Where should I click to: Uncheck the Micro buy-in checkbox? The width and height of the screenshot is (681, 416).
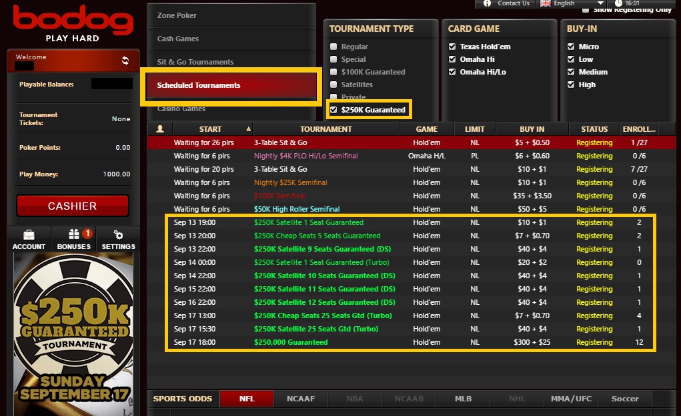point(571,47)
